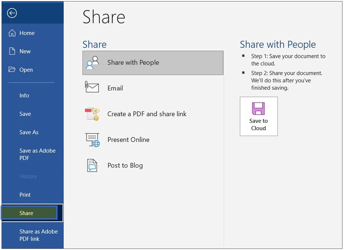The height and width of the screenshot is (250, 344).
Task: Select Post to Blog option
Action: [x=153, y=165]
